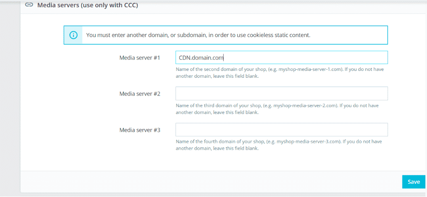This screenshot has height=197, width=427.
Task: Click the 'Name of the third domain' hint
Action: click(277, 109)
